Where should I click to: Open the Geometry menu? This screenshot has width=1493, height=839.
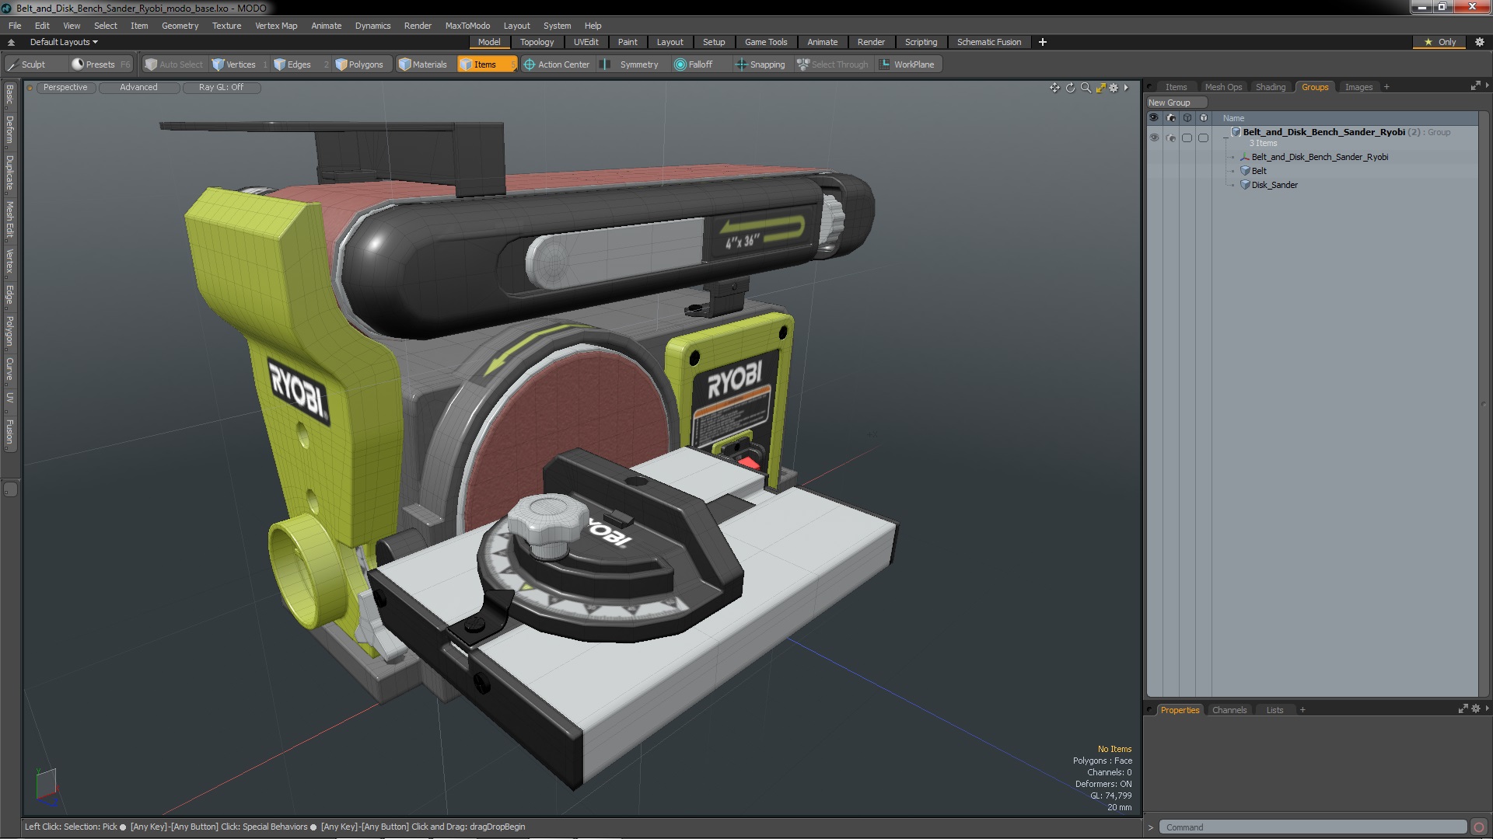pyautogui.click(x=180, y=26)
